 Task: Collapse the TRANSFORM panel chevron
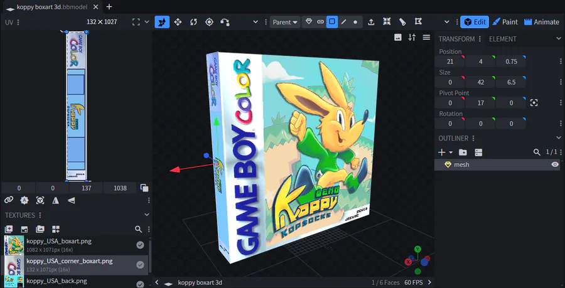tap(559, 38)
